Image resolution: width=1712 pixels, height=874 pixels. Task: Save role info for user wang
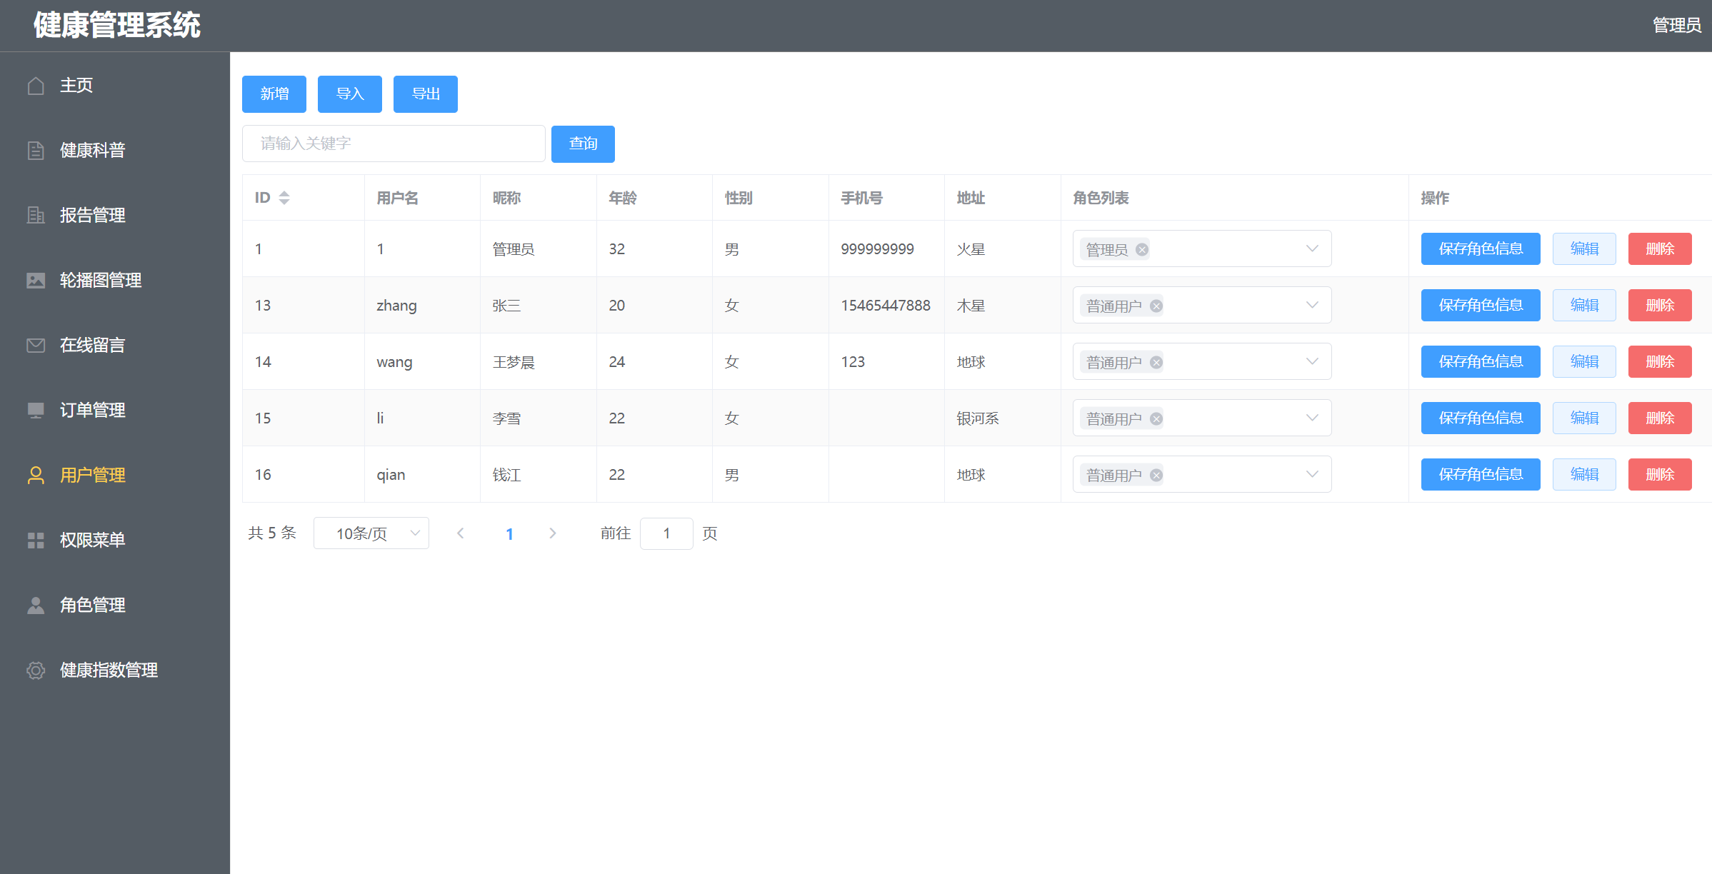[1481, 361]
